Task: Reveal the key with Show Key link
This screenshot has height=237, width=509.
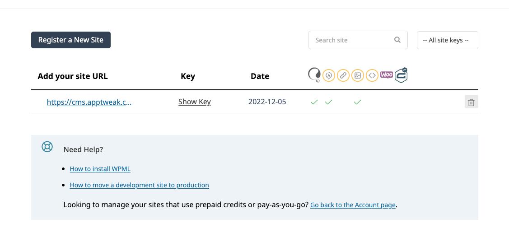Action: pyautogui.click(x=195, y=102)
